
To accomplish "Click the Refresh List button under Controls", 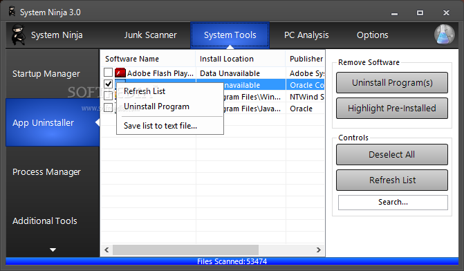I will click(392, 180).
